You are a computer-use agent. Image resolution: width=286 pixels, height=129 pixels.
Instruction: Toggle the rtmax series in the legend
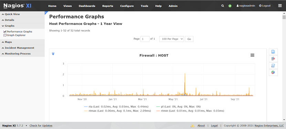[118, 111]
